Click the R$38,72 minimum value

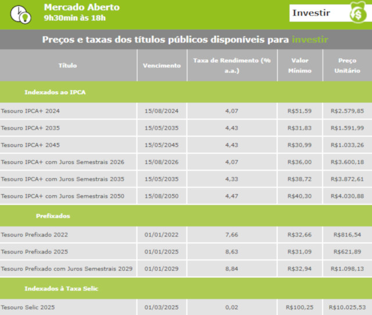[x=299, y=179]
